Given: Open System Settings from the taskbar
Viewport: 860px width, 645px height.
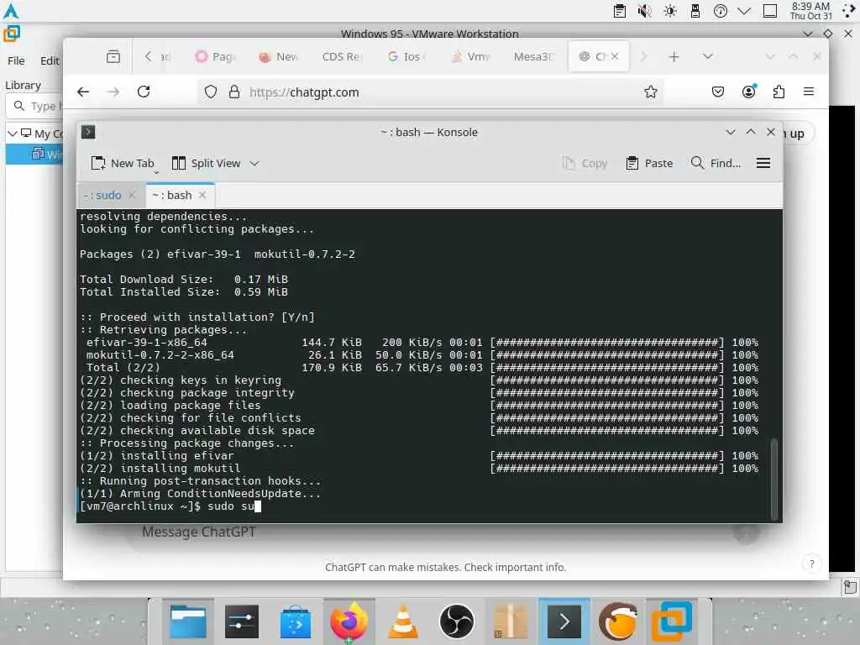Looking at the screenshot, I should (241, 621).
